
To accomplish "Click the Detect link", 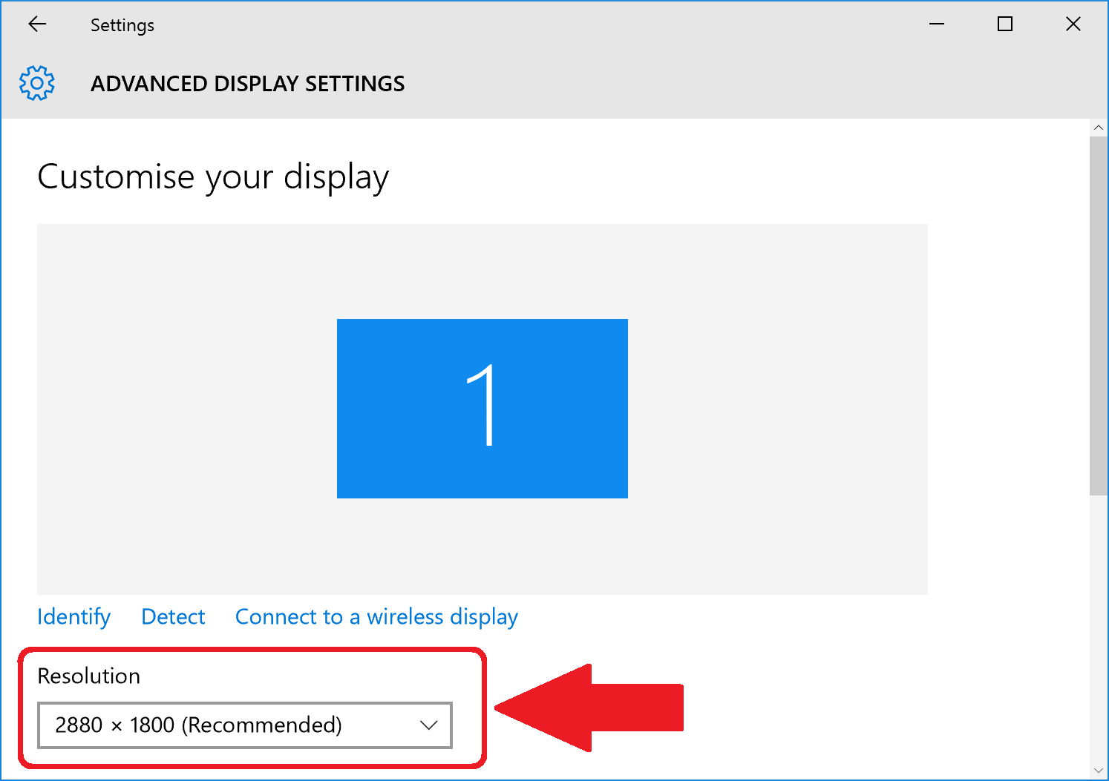I will pyautogui.click(x=172, y=616).
